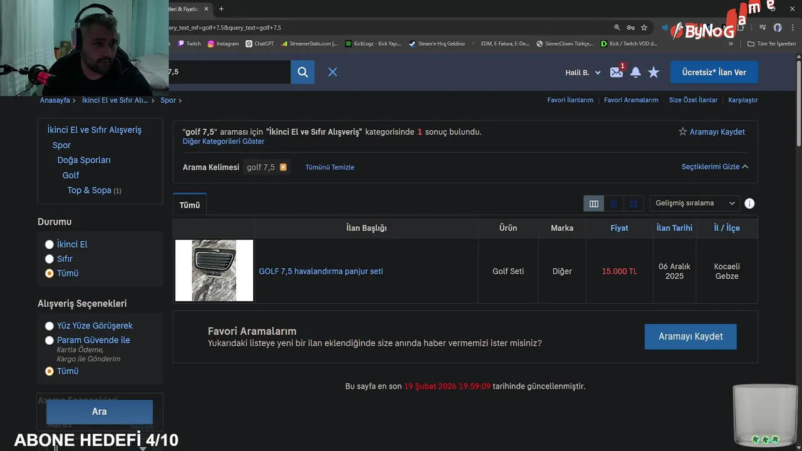Sort by the Fiyat column header
802x451 pixels.
click(619, 228)
